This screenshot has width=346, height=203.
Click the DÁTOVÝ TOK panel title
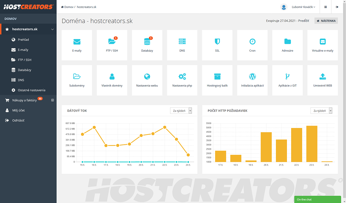coord(77,111)
